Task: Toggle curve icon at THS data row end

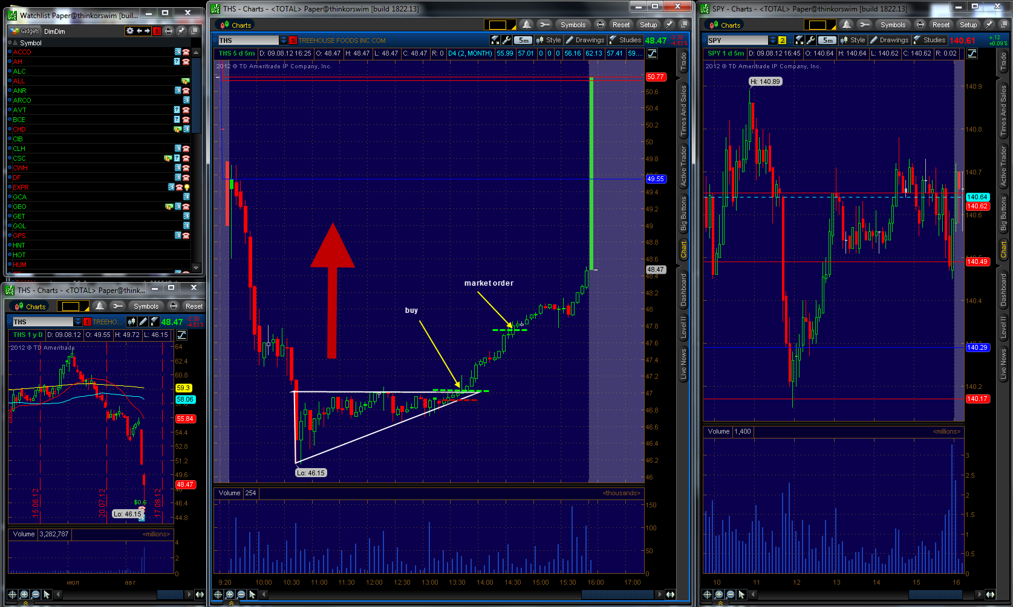Action: coord(653,54)
